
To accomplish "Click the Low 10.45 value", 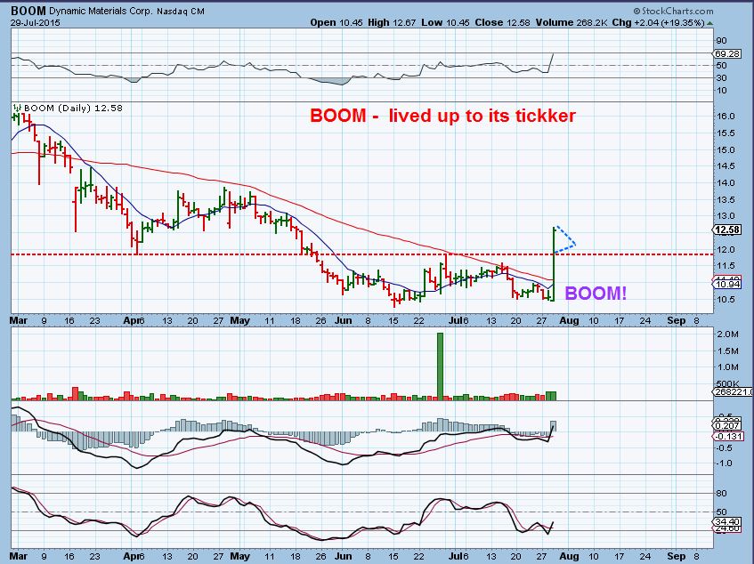I will point(446,22).
